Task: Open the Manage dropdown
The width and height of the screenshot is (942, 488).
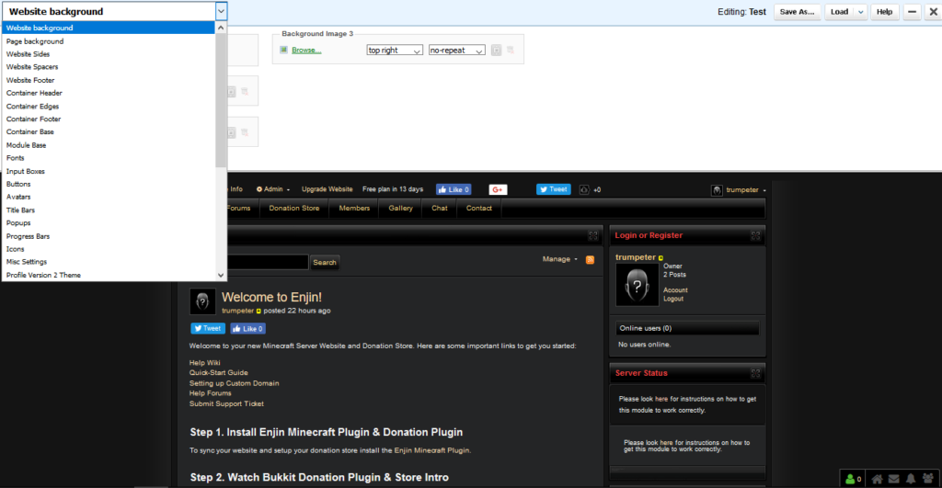Action: (559, 259)
